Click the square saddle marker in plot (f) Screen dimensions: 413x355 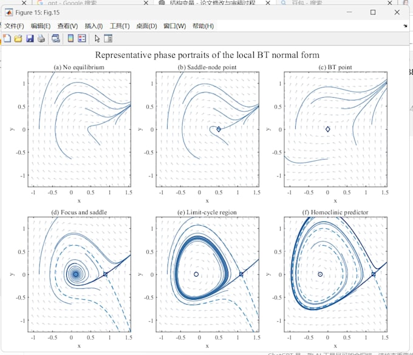click(374, 274)
